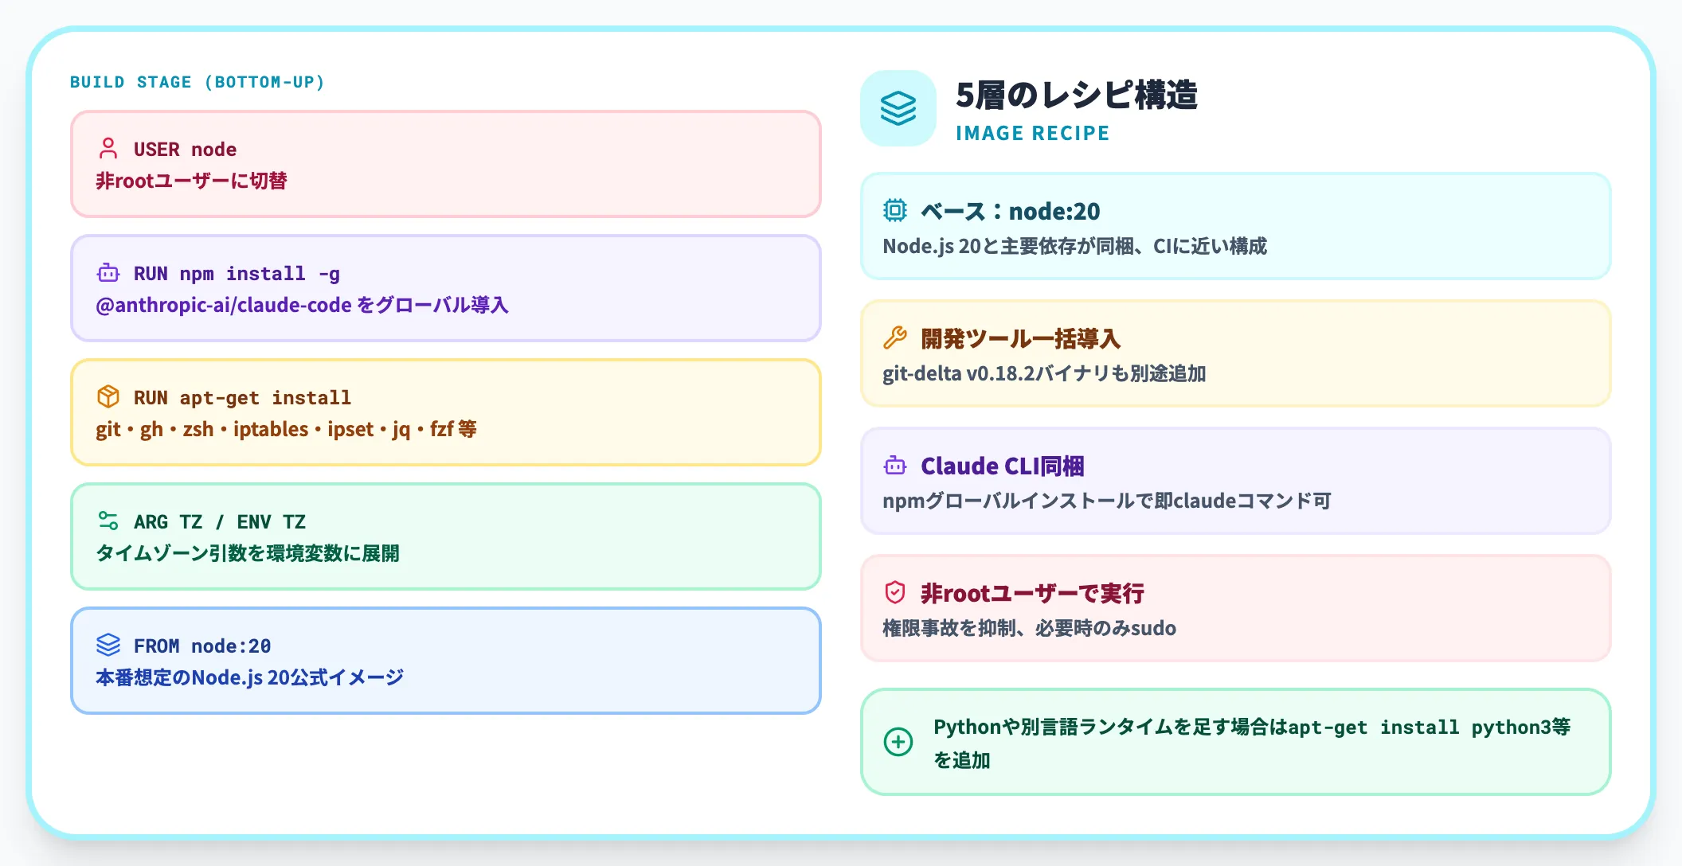1682x866 pixels.
Task: Click the large stacked layers header icon
Action: (898, 108)
